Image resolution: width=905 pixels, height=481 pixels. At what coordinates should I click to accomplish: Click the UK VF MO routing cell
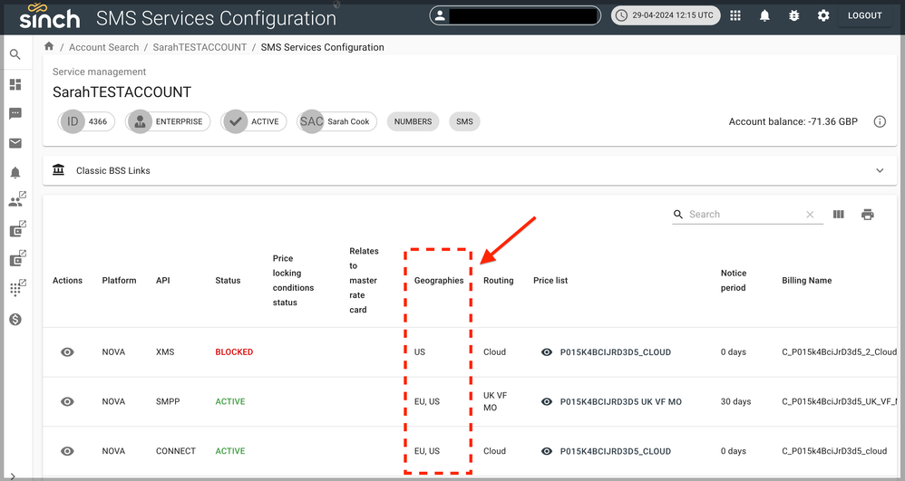(x=495, y=401)
